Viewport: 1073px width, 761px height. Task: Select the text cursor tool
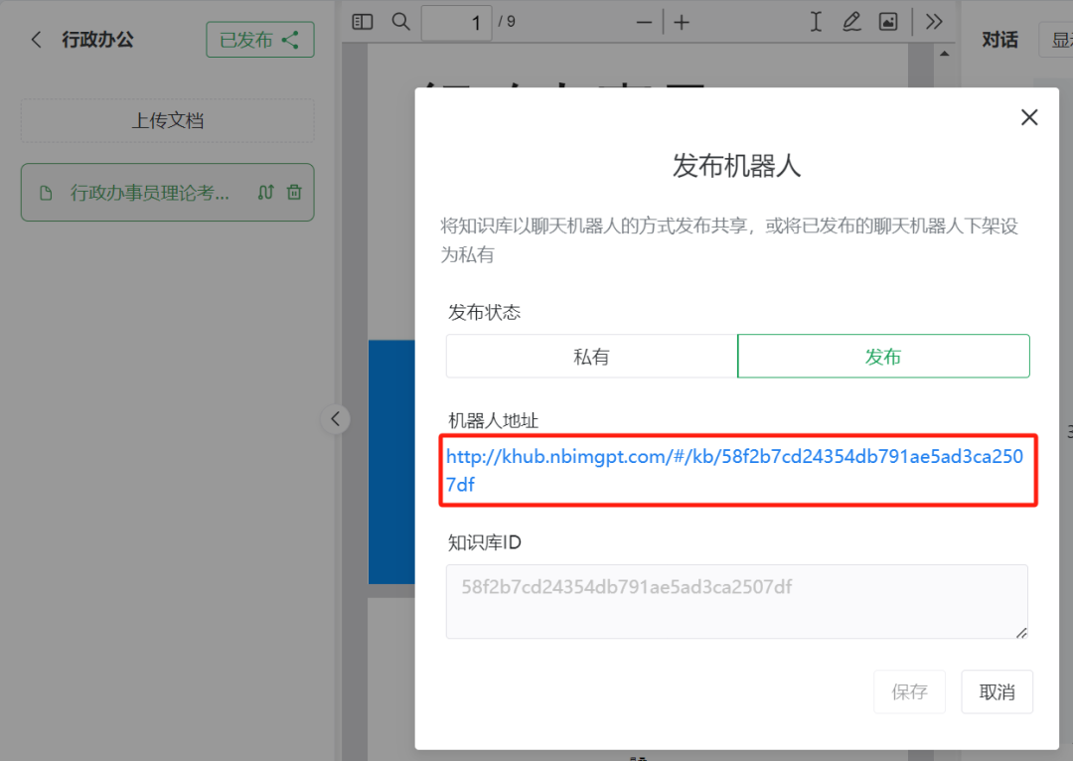coord(816,22)
